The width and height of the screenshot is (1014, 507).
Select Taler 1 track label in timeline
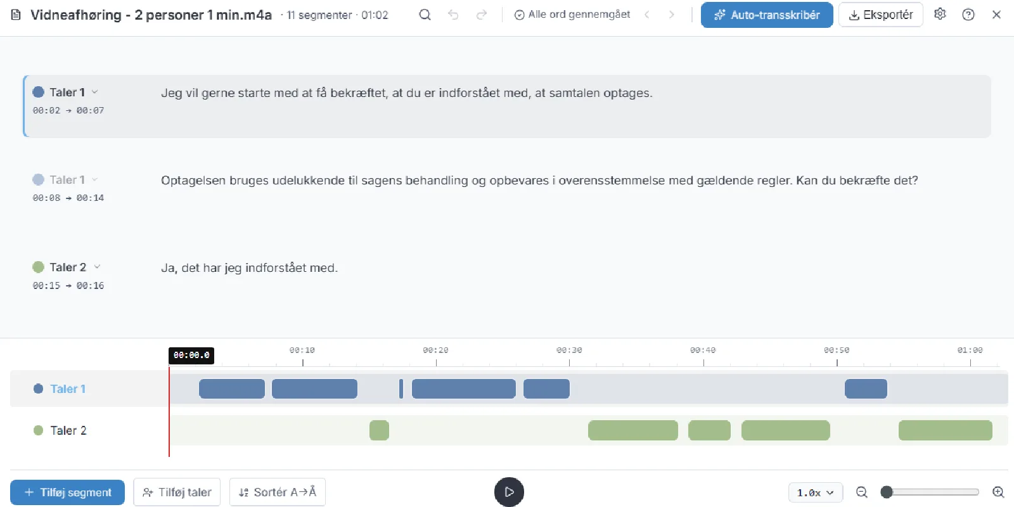tap(68, 388)
